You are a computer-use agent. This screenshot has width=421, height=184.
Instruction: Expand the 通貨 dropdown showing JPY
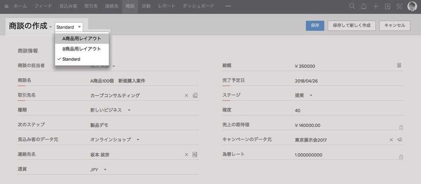[98, 169]
